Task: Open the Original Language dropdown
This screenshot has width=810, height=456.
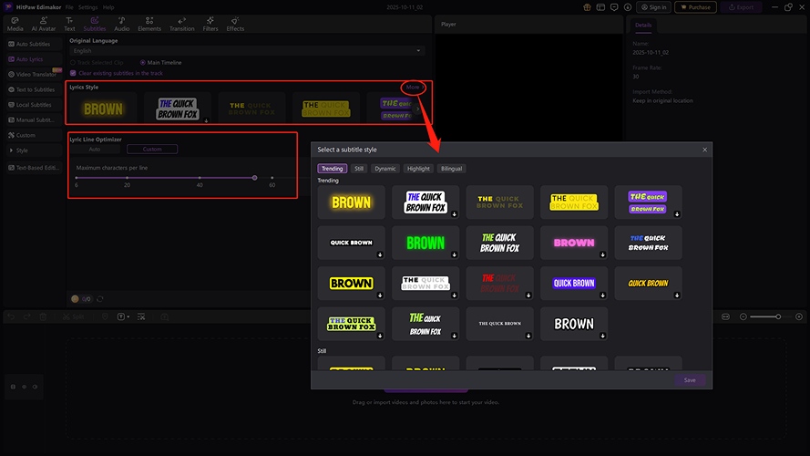Action: 247,51
